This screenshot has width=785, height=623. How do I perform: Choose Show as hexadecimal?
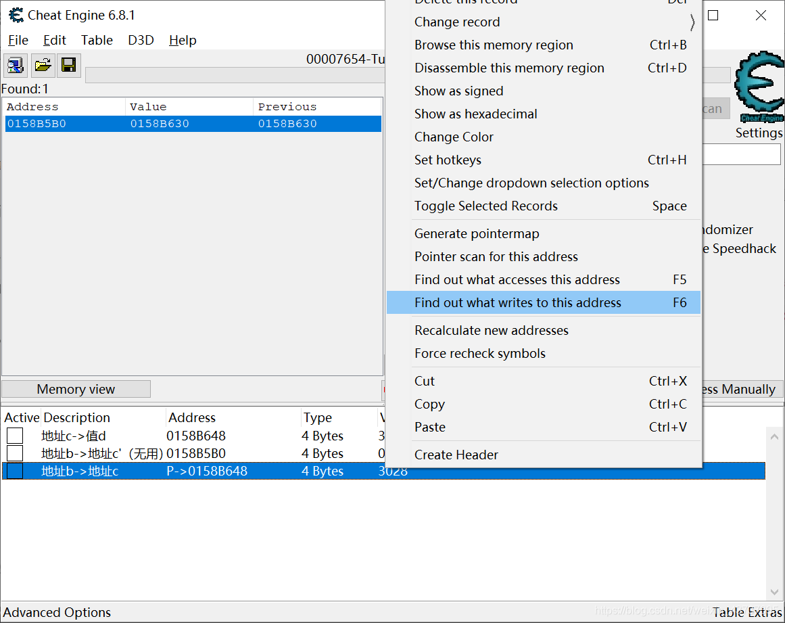[x=543, y=114]
